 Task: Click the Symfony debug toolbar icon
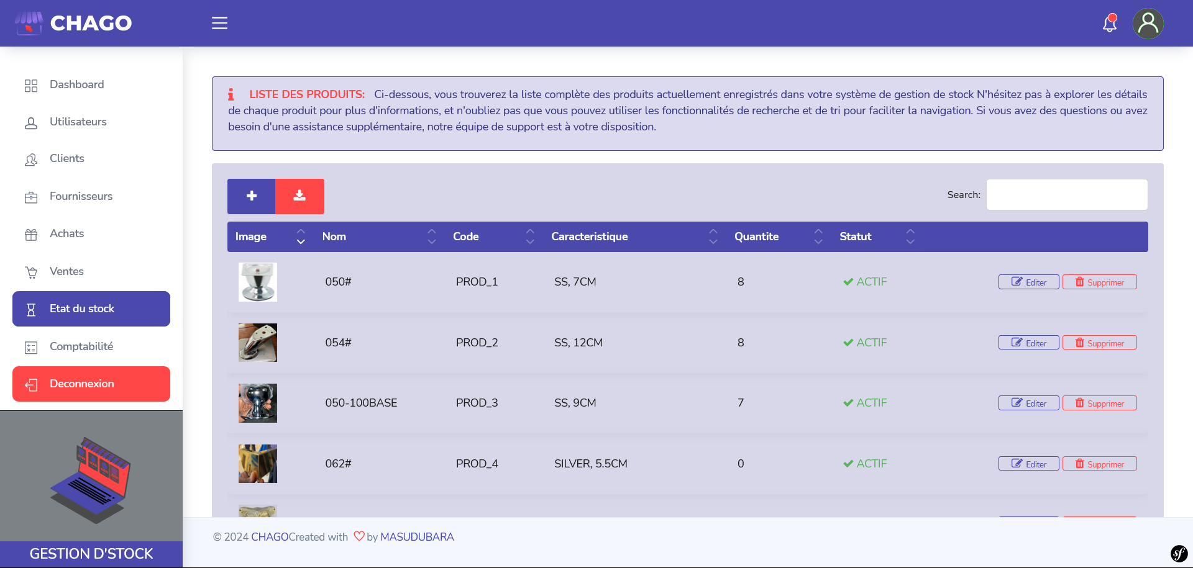point(1179,553)
